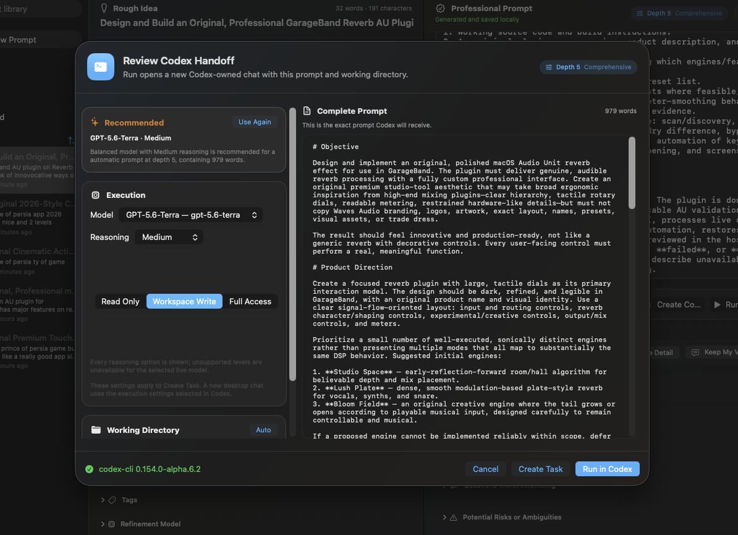This screenshot has height=535, width=738.
Task: Click background Create Co... button
Action: coord(678,305)
